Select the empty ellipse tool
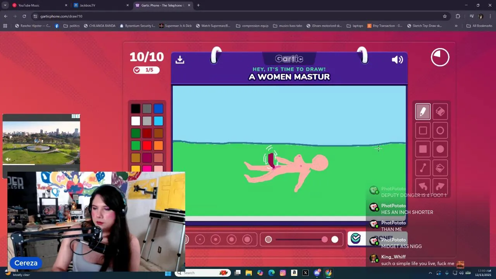Screen dimensions: 496x279 [440, 131]
